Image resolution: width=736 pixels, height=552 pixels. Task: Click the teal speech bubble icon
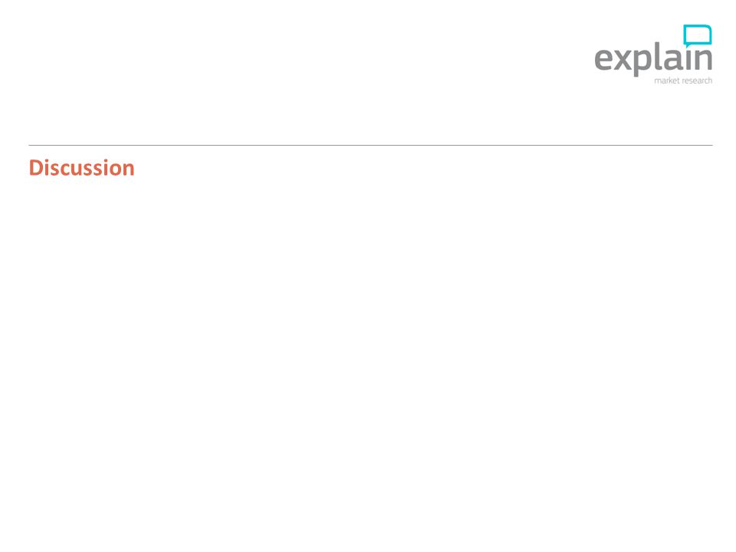(698, 36)
